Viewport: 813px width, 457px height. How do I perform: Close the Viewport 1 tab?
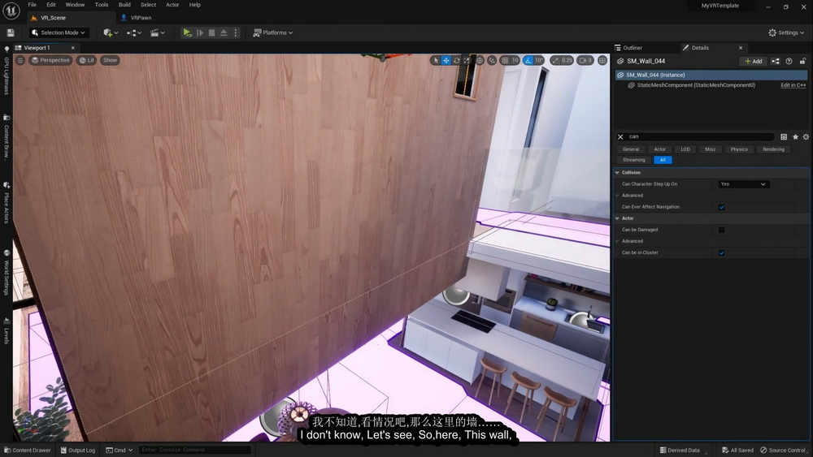(72, 48)
